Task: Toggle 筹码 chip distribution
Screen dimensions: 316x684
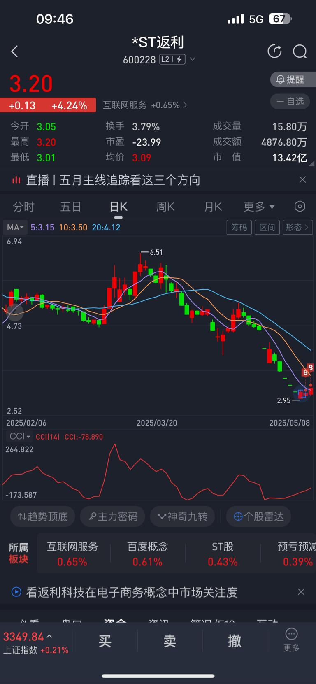Action: pos(239,227)
